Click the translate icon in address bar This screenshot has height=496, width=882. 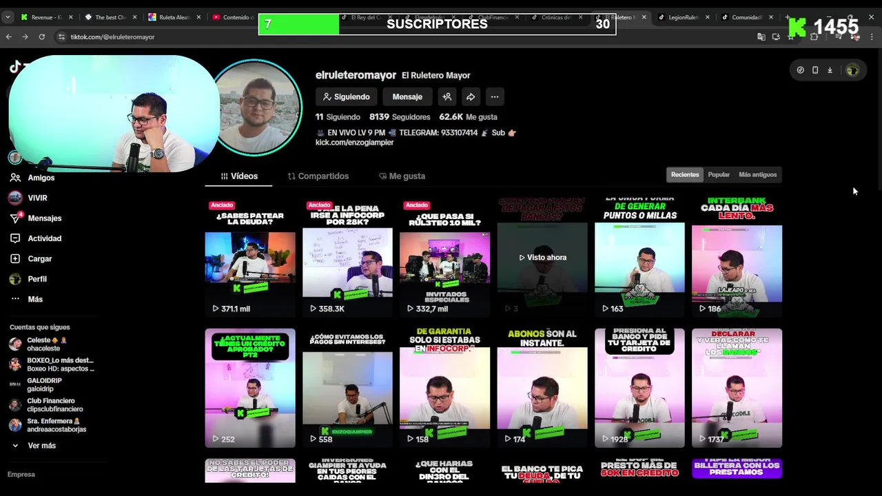[761, 37]
